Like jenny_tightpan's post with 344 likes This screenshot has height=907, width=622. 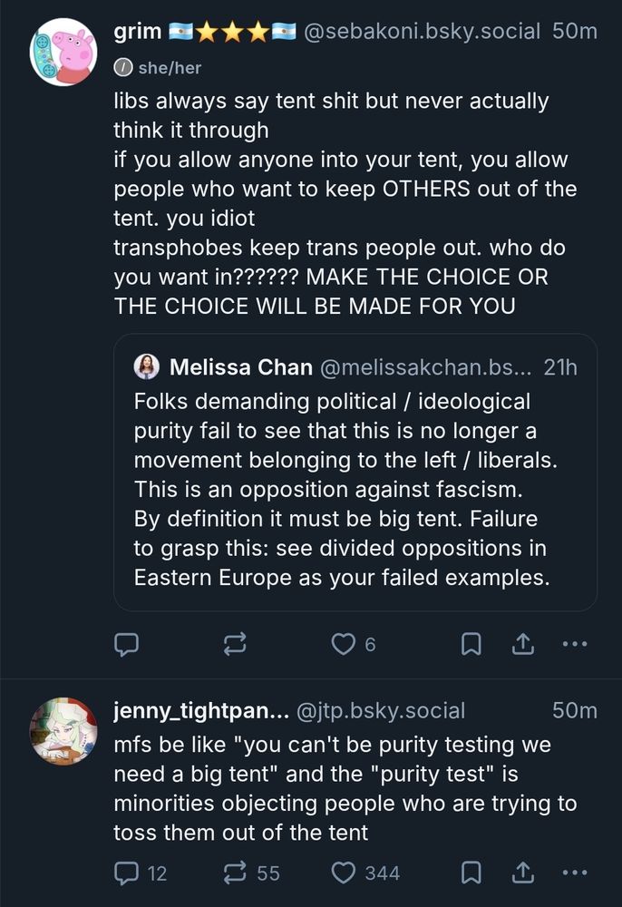[343, 873]
